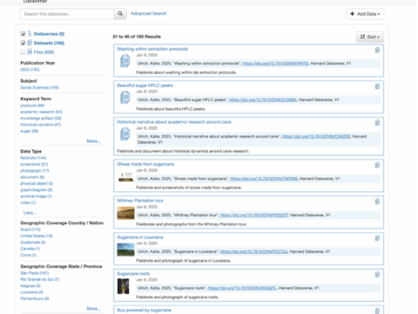The image size is (418, 314).
Task: Click the Datasets icon in the filter list
Action: tap(30, 43)
